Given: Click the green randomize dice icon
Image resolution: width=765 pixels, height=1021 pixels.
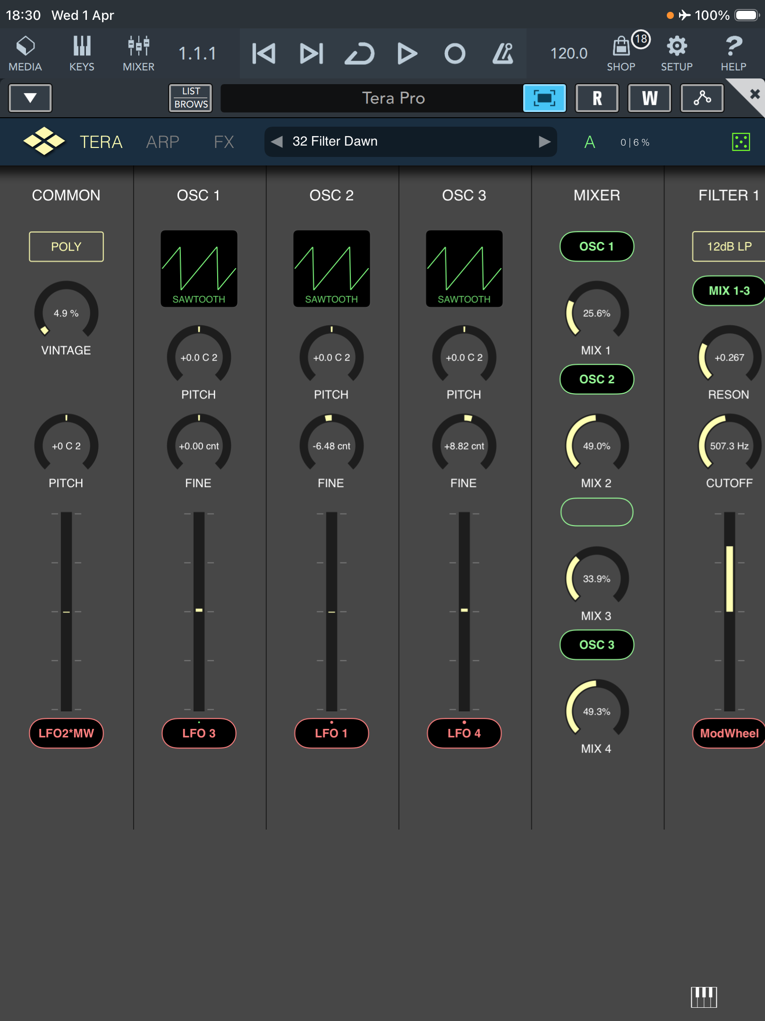Looking at the screenshot, I should click(x=741, y=142).
